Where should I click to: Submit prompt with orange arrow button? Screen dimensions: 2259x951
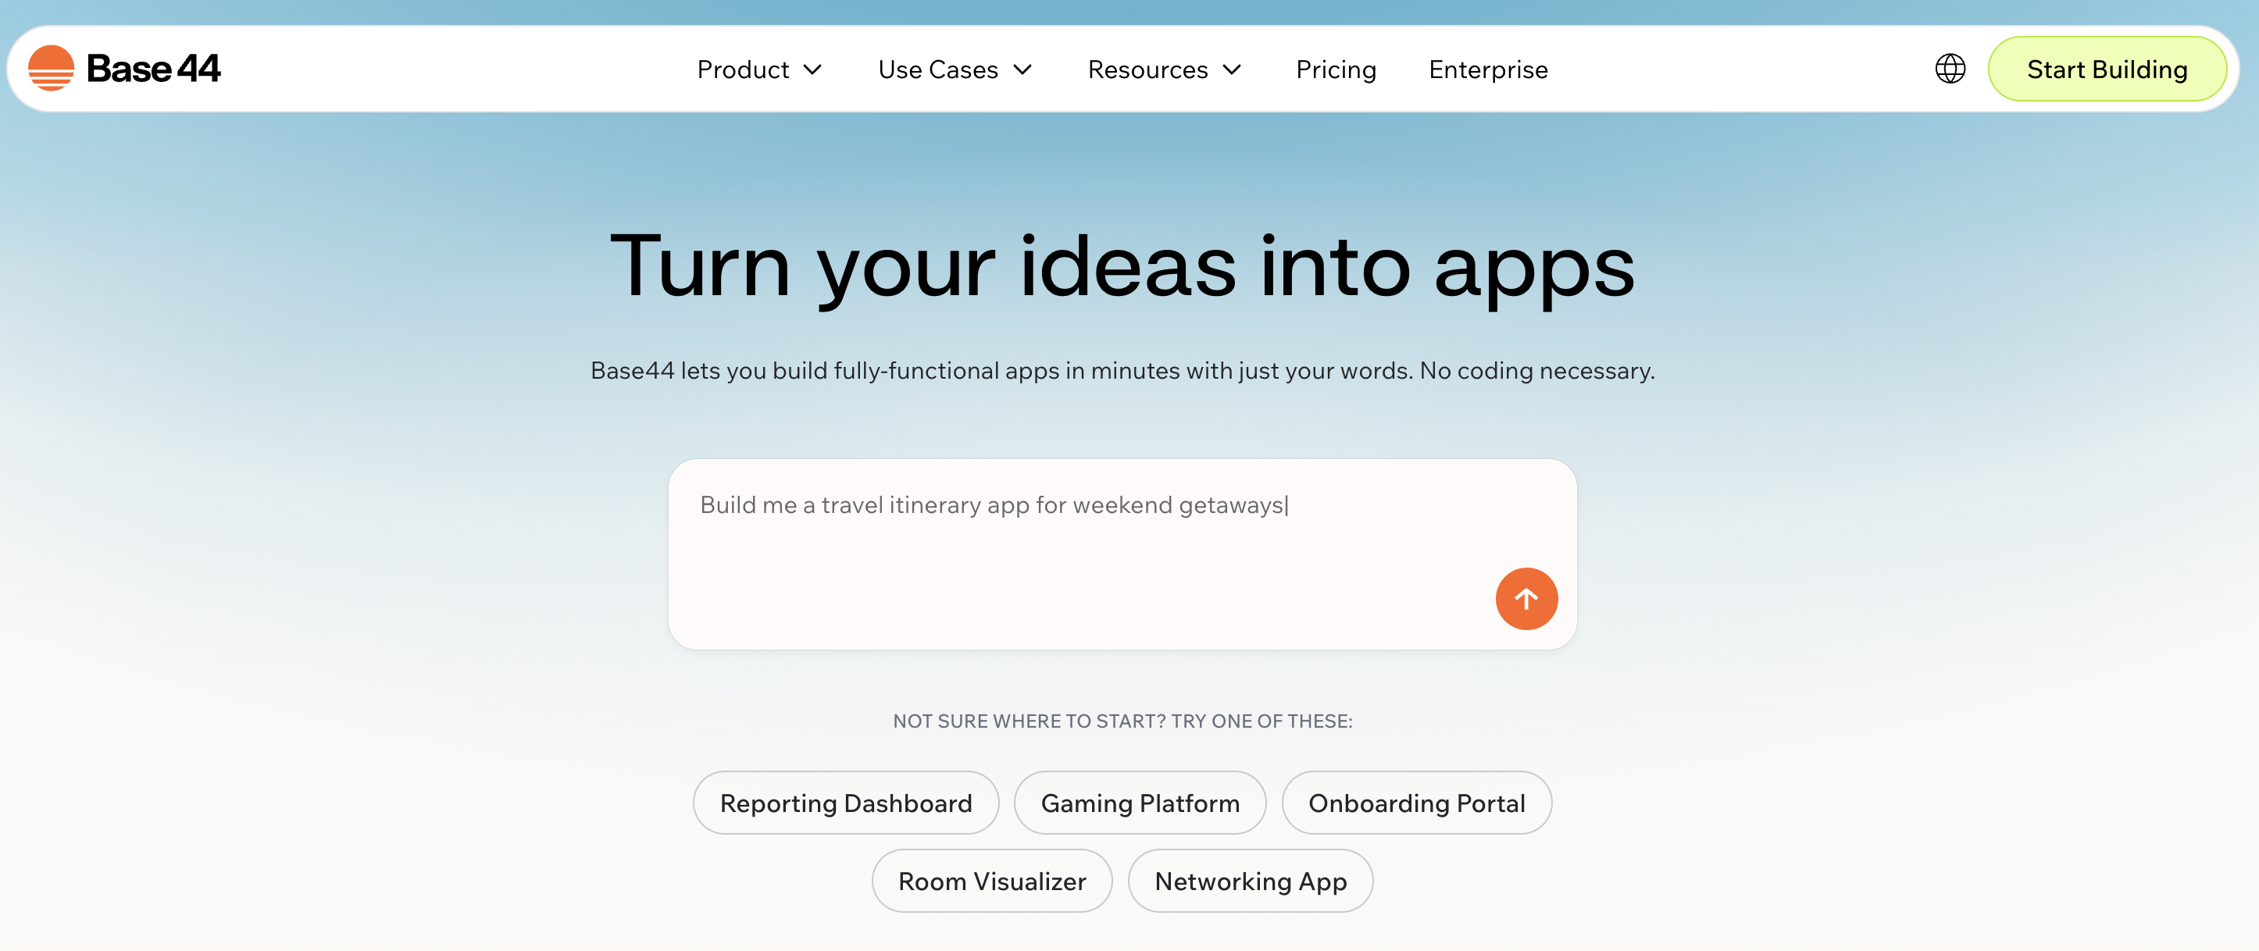point(1526,599)
